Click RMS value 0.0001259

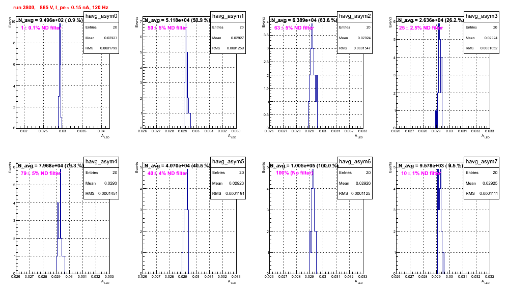coord(235,48)
